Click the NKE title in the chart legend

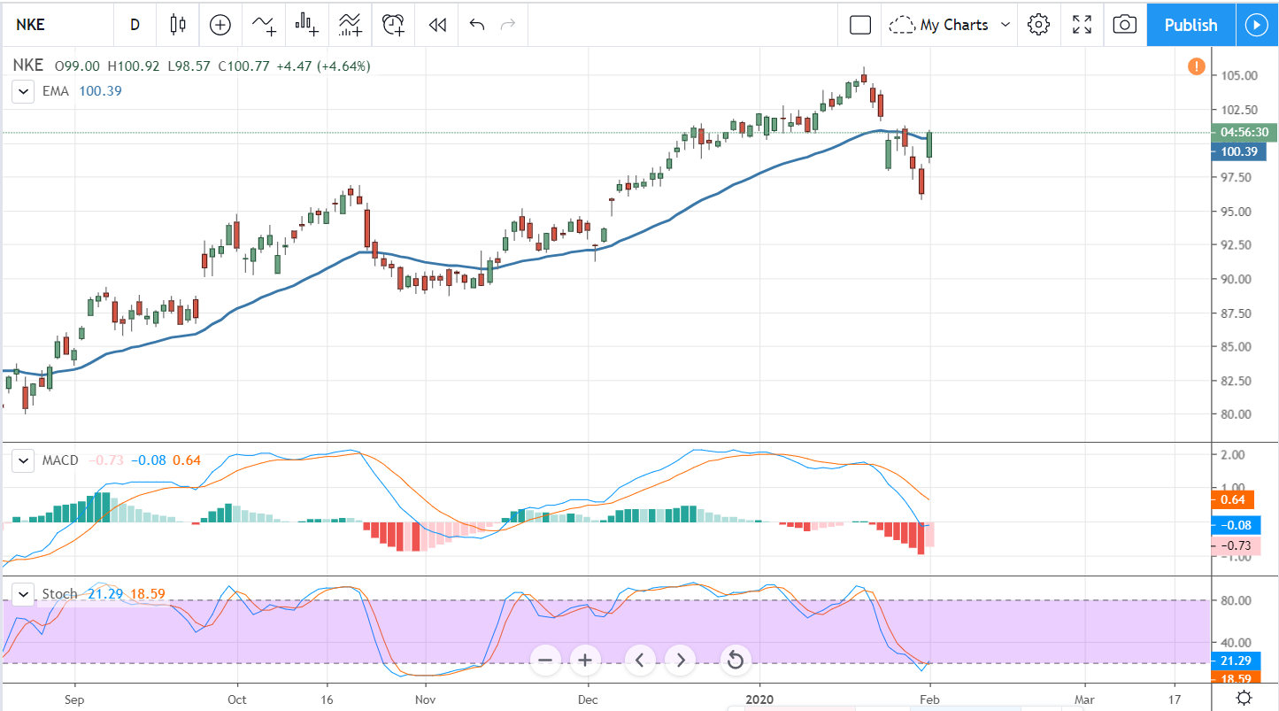pyautogui.click(x=27, y=66)
